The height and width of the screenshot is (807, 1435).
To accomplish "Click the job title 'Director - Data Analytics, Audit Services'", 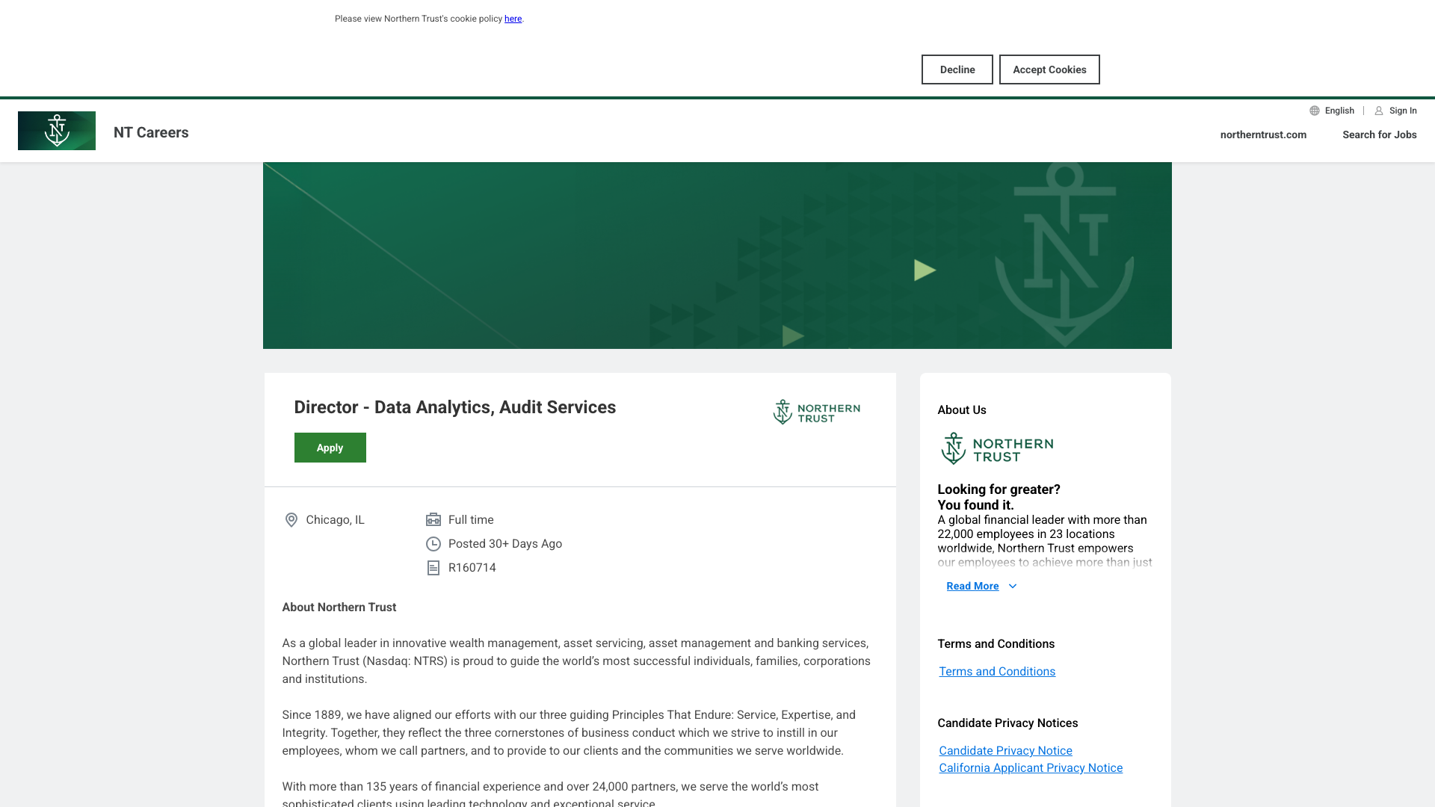I will [455, 407].
